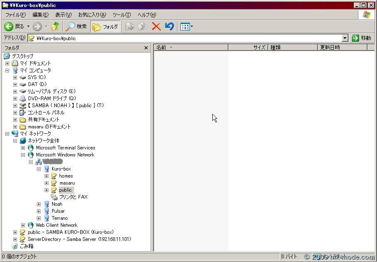Click the Back navigation arrow icon

pyautogui.click(x=9, y=26)
